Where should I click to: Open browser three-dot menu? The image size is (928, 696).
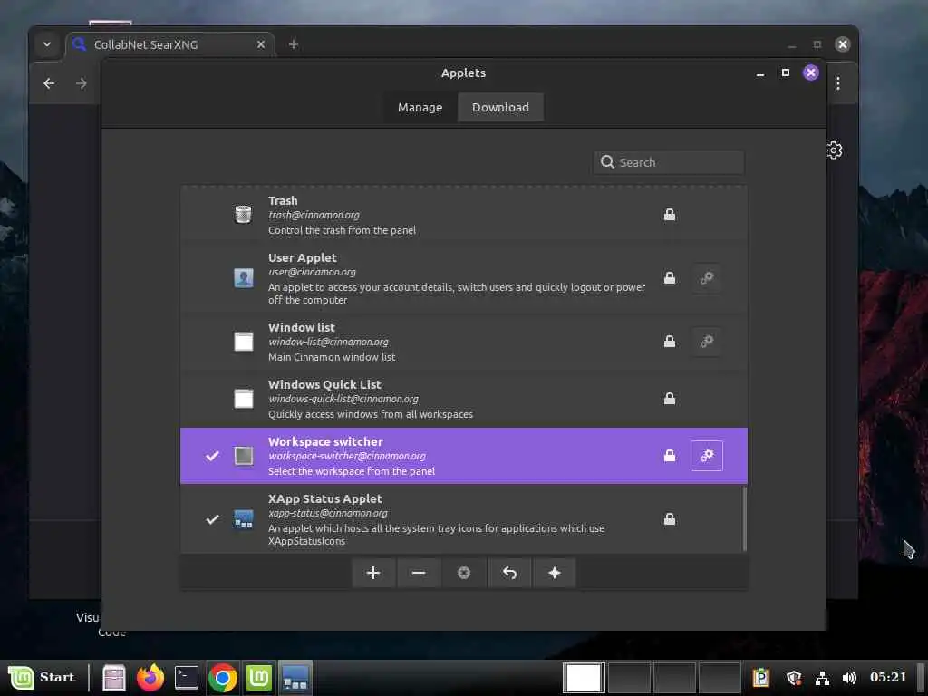click(x=838, y=83)
